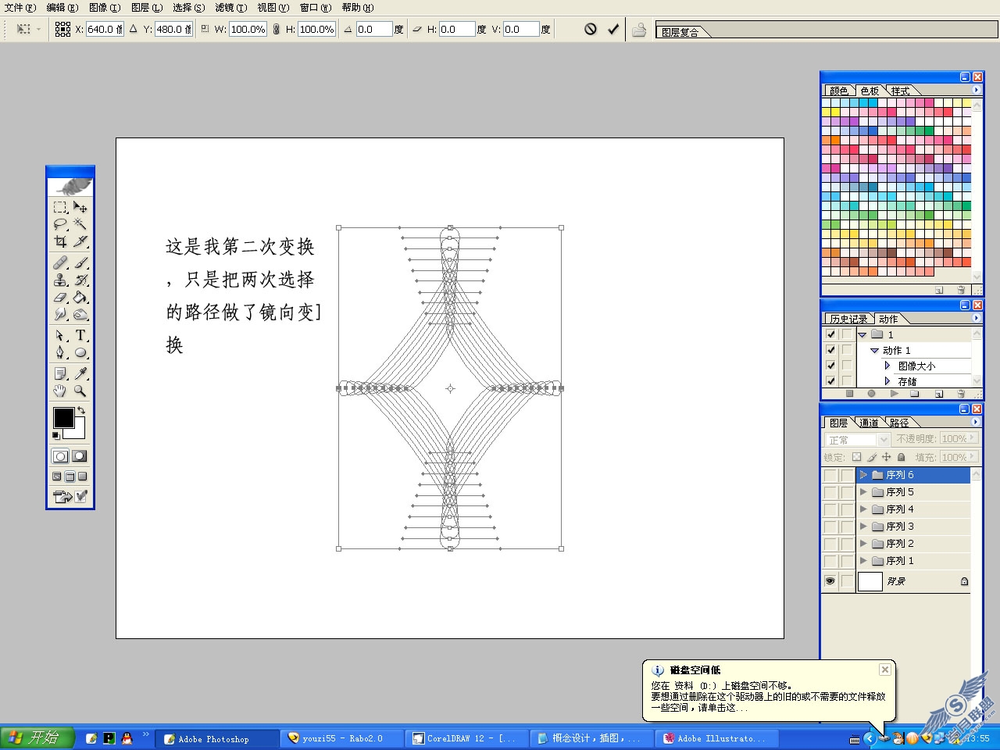The width and height of the screenshot is (1000, 750).
Task: Select the Ellipse shape tool
Action: pyautogui.click(x=80, y=352)
